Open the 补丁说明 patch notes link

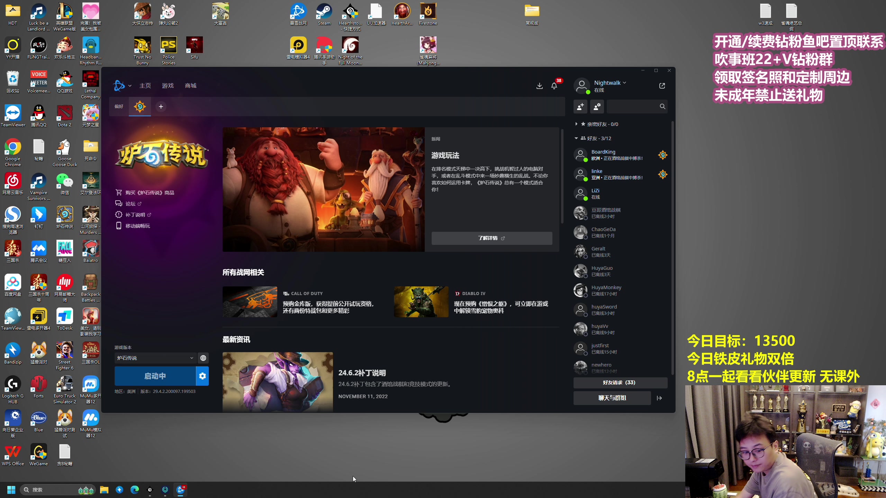click(x=133, y=215)
